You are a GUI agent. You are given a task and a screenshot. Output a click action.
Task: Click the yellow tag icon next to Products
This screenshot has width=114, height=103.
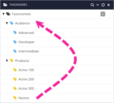pyautogui.click(x=12, y=60)
